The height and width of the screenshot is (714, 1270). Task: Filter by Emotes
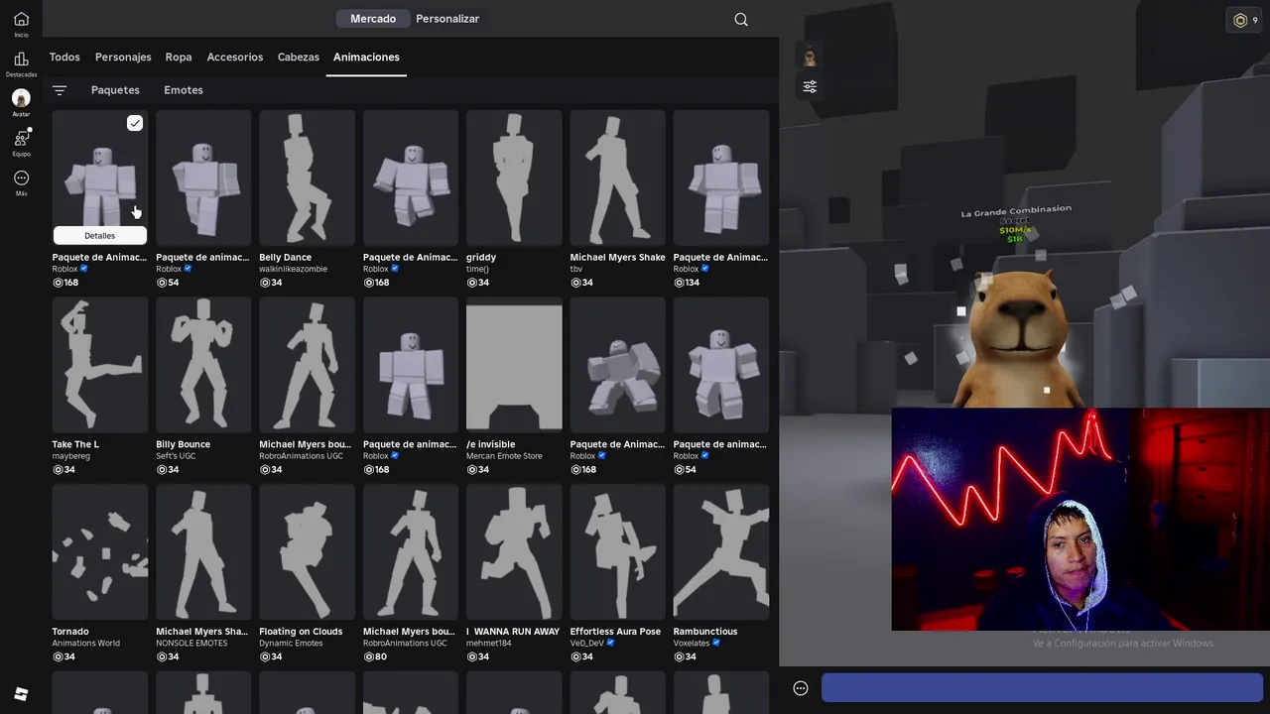point(184,90)
